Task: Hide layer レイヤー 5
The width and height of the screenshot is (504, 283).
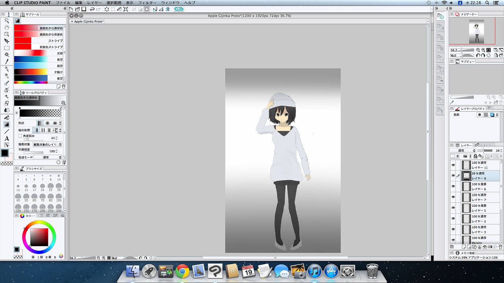Action: pos(453,208)
